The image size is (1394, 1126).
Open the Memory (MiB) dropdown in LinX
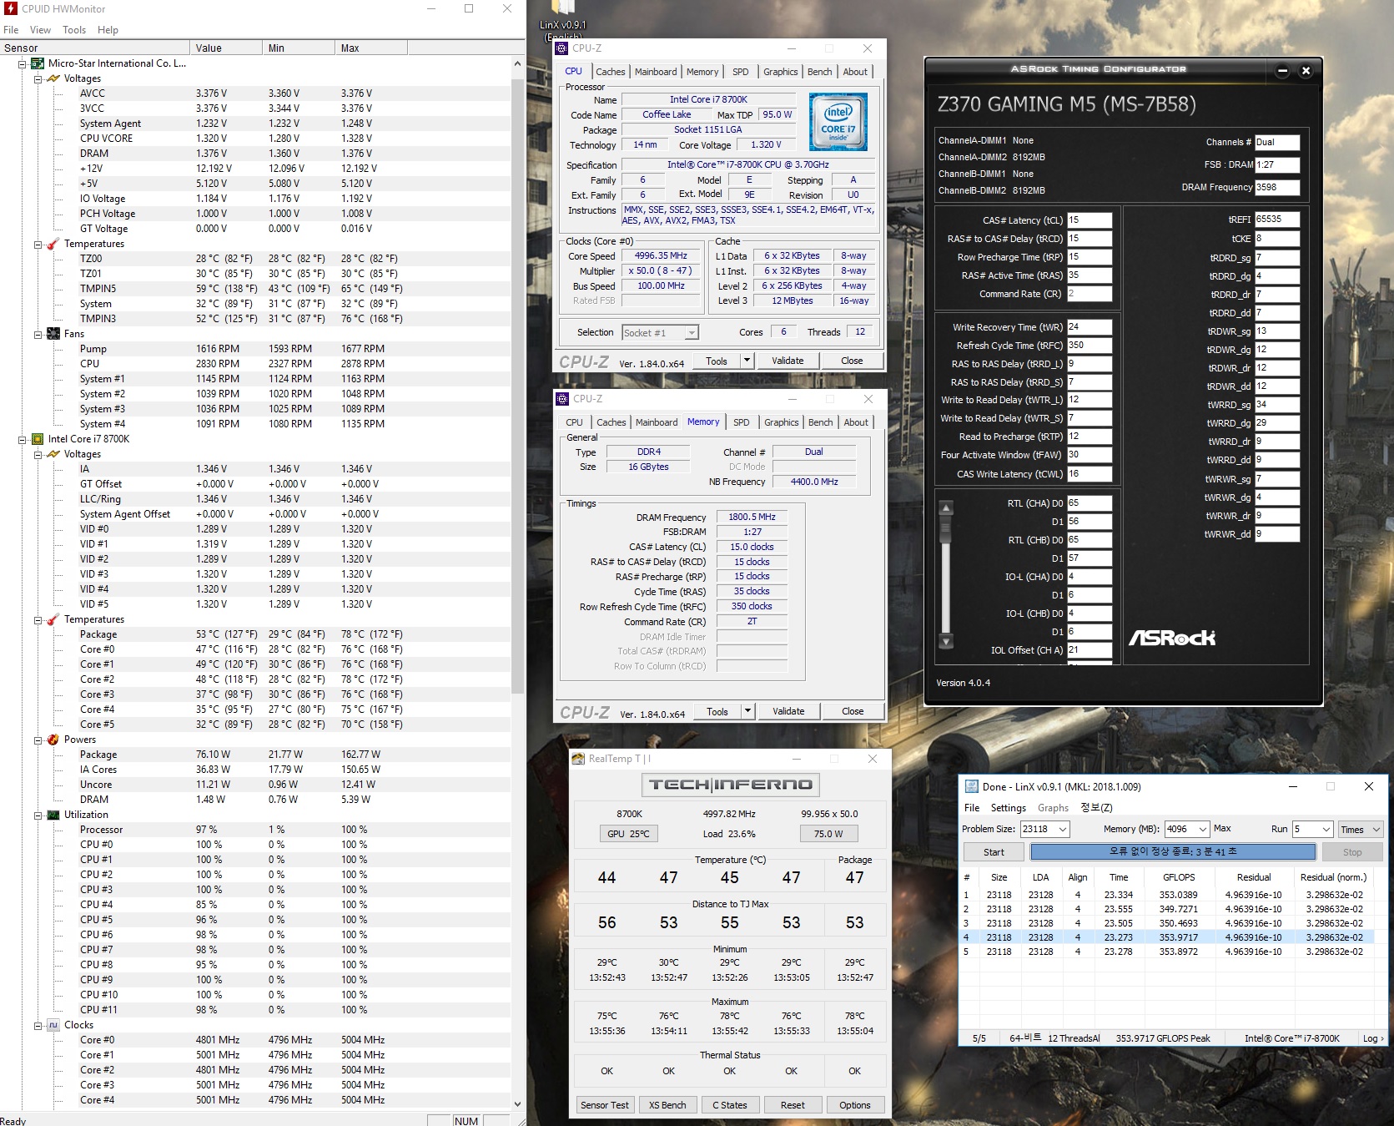tap(1203, 829)
